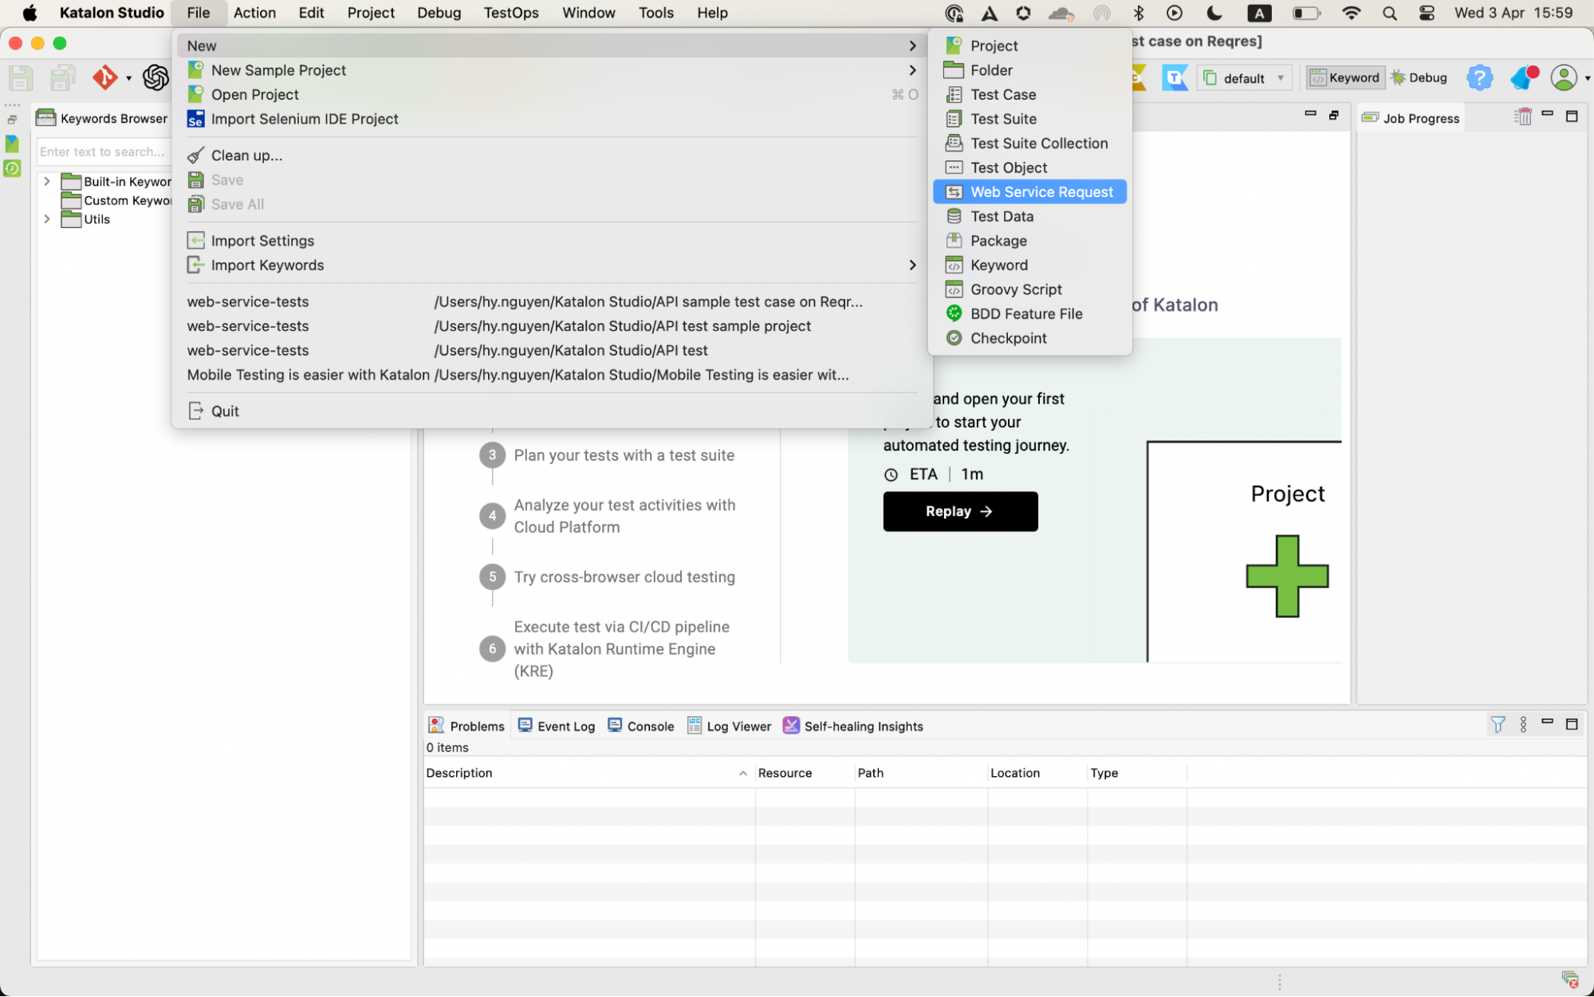This screenshot has height=997, width=1594.
Task: Switch to the Event Log tab
Action: [557, 725]
